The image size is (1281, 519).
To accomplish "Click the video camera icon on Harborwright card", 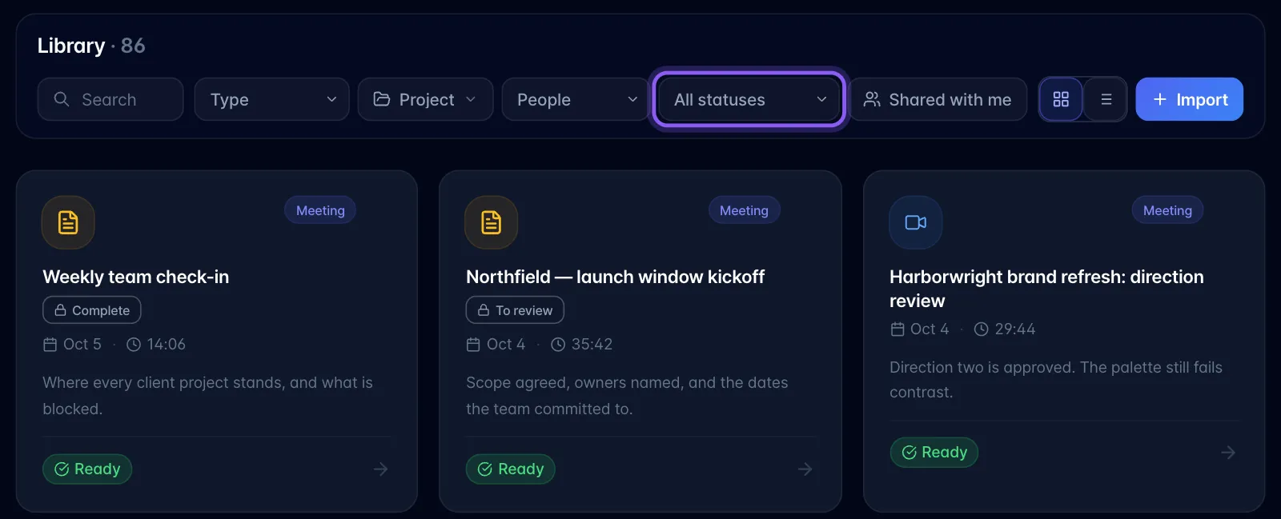I will coord(915,222).
